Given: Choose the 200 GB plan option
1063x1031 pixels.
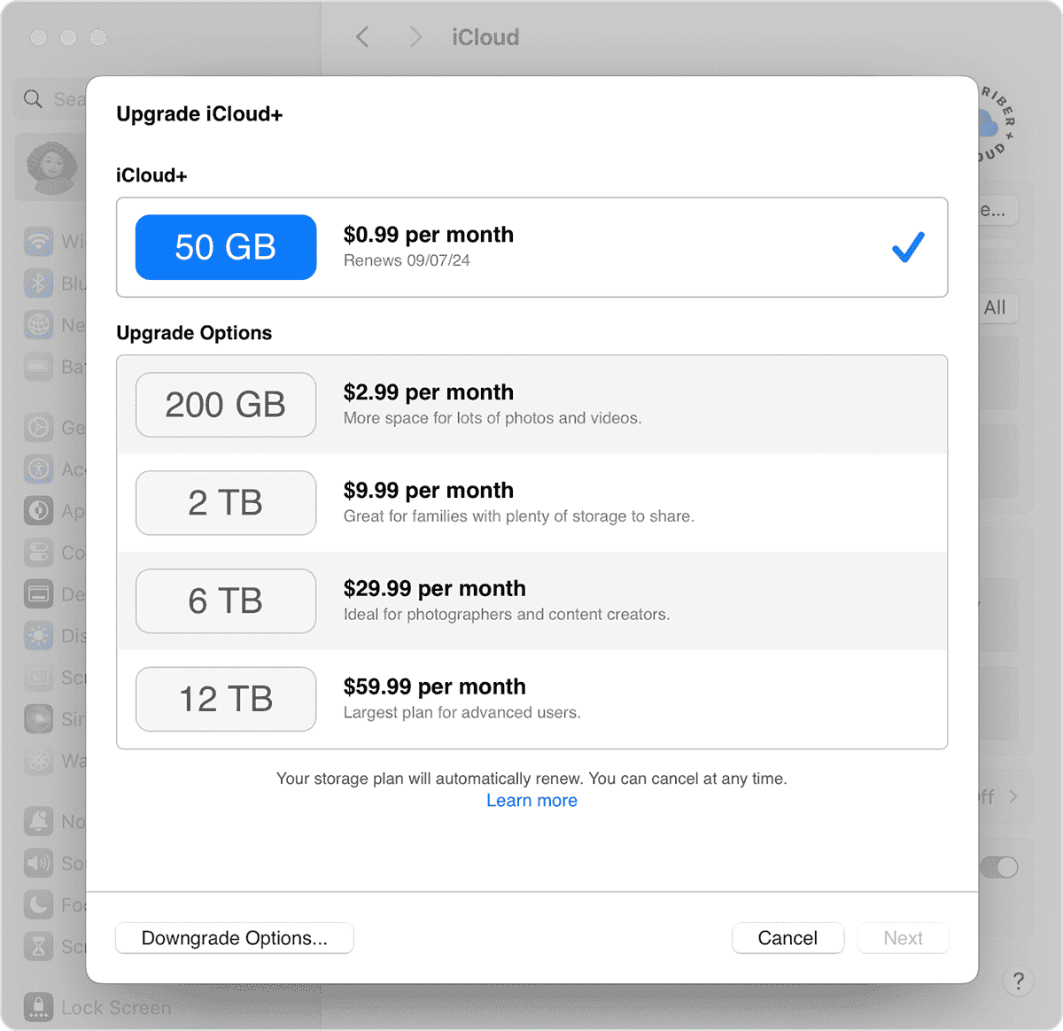Looking at the screenshot, I should click(531, 405).
